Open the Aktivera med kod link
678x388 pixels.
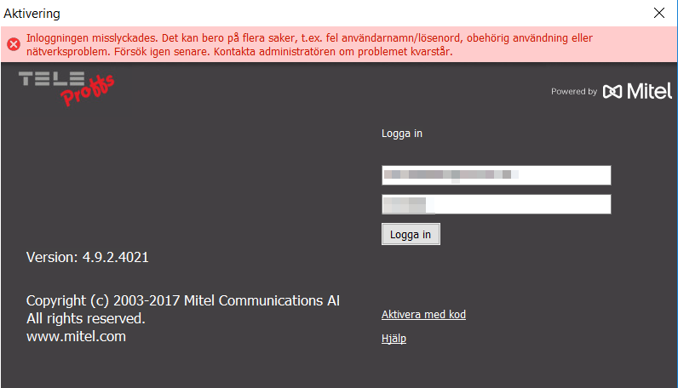coord(423,315)
